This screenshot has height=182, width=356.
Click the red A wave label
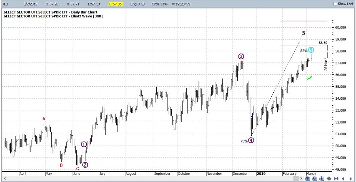point(44,119)
